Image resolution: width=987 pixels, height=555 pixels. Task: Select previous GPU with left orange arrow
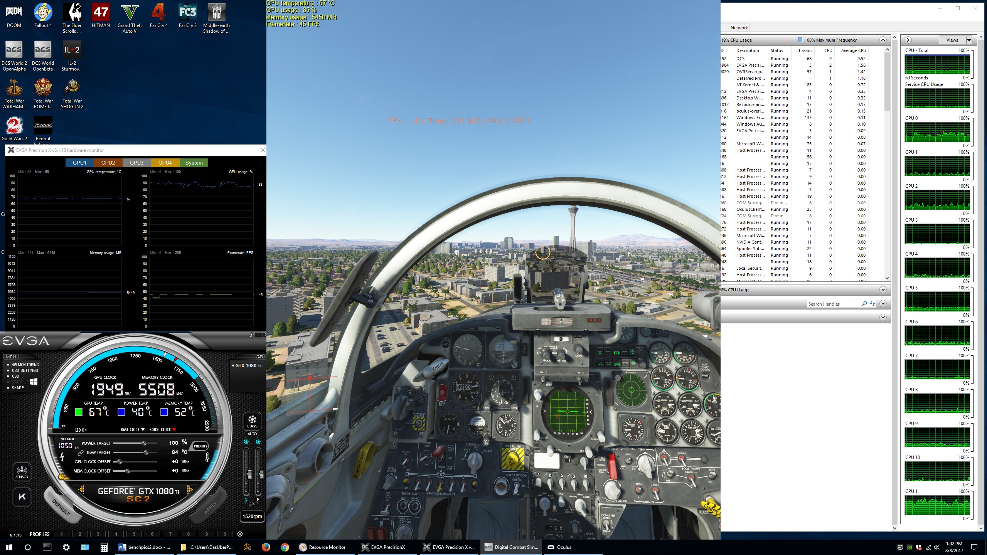tap(81, 489)
